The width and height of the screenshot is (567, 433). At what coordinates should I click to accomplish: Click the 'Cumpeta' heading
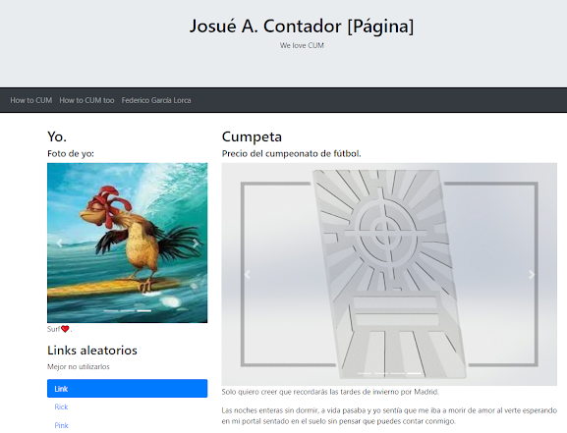(252, 136)
